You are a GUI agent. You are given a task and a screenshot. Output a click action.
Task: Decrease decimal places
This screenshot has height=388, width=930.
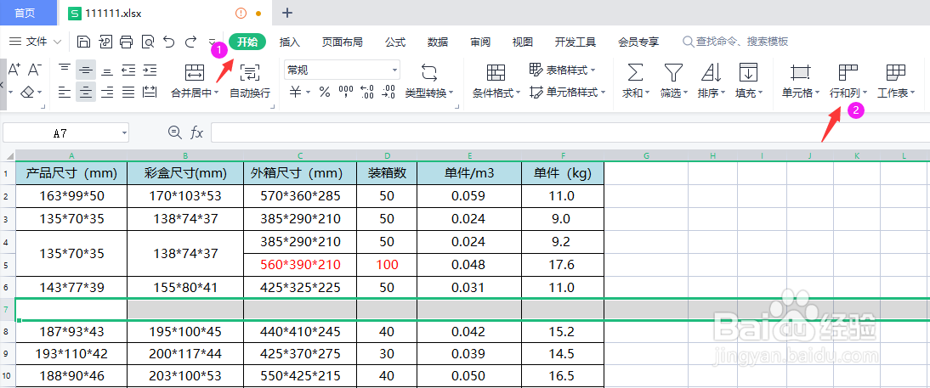point(388,92)
